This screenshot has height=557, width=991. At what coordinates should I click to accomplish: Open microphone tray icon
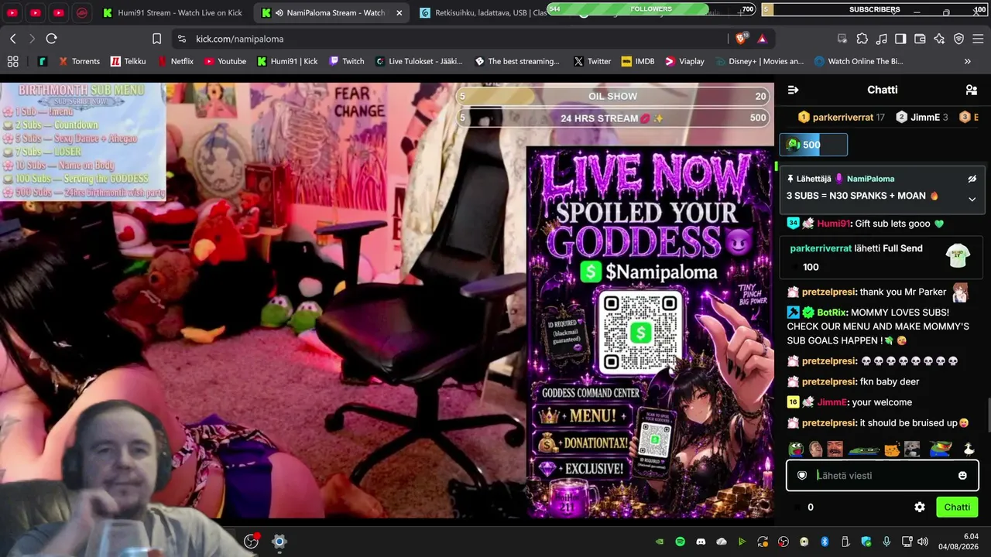(886, 542)
